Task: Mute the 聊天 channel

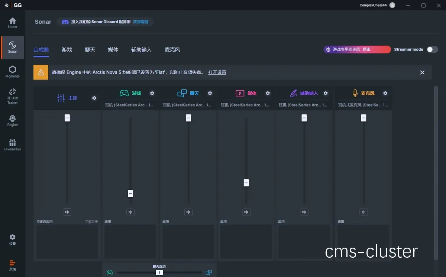Action: 188,212
